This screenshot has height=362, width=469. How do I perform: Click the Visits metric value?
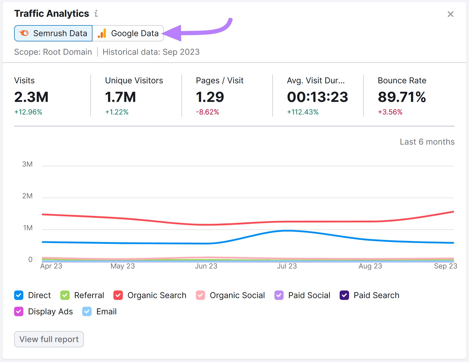pyautogui.click(x=31, y=97)
